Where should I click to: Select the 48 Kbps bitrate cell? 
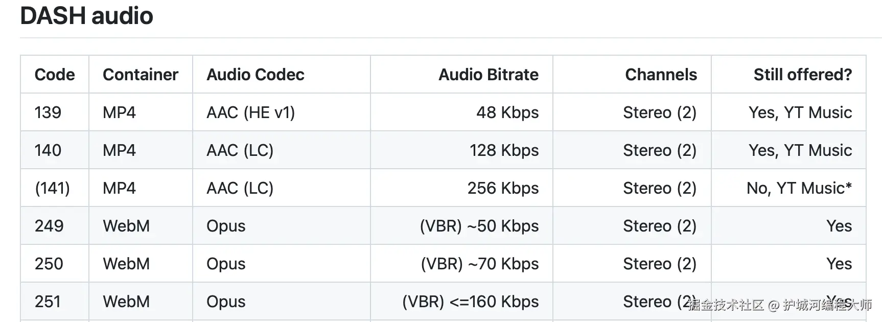click(x=507, y=112)
